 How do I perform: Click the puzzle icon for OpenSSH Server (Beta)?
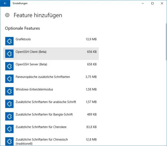click(9, 66)
